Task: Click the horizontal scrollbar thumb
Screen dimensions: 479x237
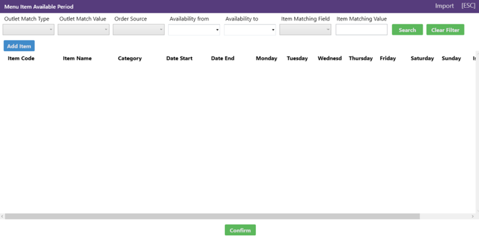Action: [211, 216]
